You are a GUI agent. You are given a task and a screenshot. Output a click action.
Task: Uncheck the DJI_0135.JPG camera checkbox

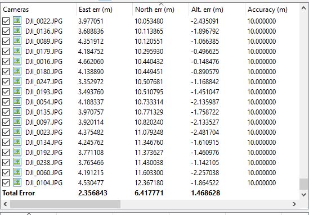pyautogui.click(x=6, y=112)
